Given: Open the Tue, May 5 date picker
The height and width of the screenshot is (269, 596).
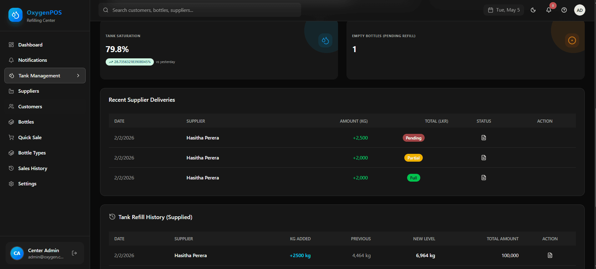Looking at the screenshot, I should point(504,10).
